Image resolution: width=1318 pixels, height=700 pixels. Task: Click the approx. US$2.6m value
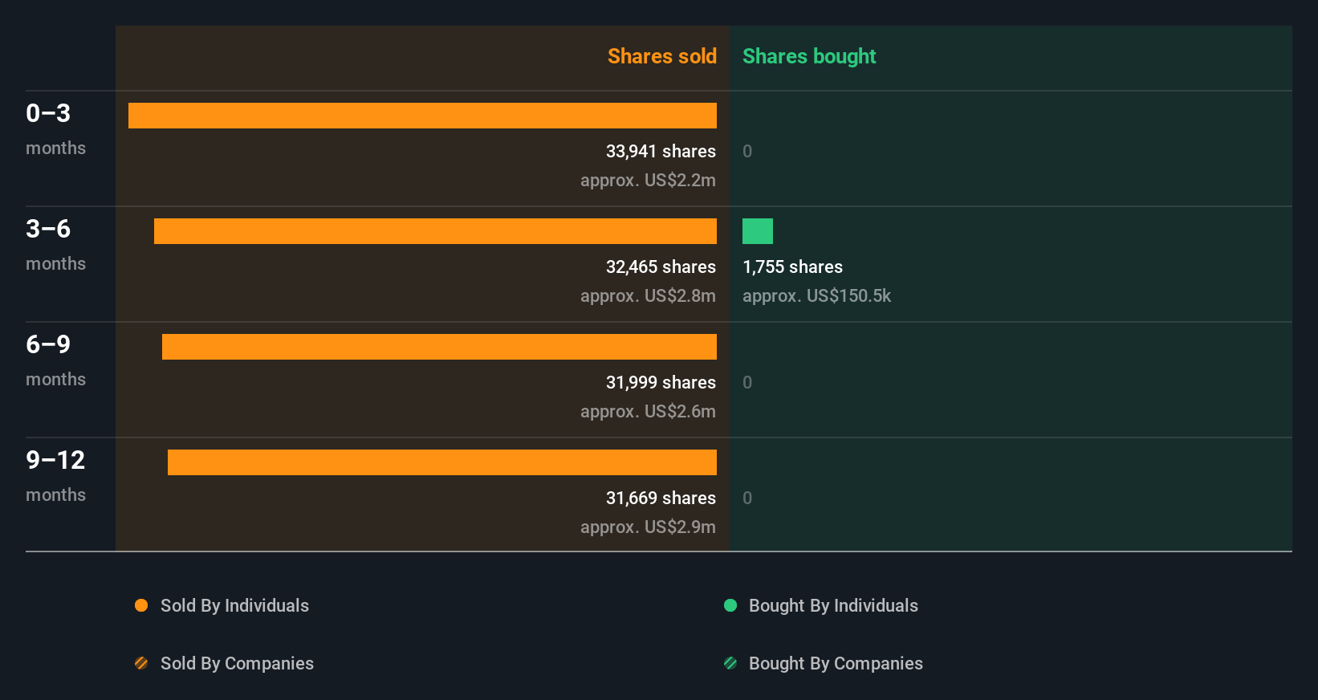click(648, 411)
